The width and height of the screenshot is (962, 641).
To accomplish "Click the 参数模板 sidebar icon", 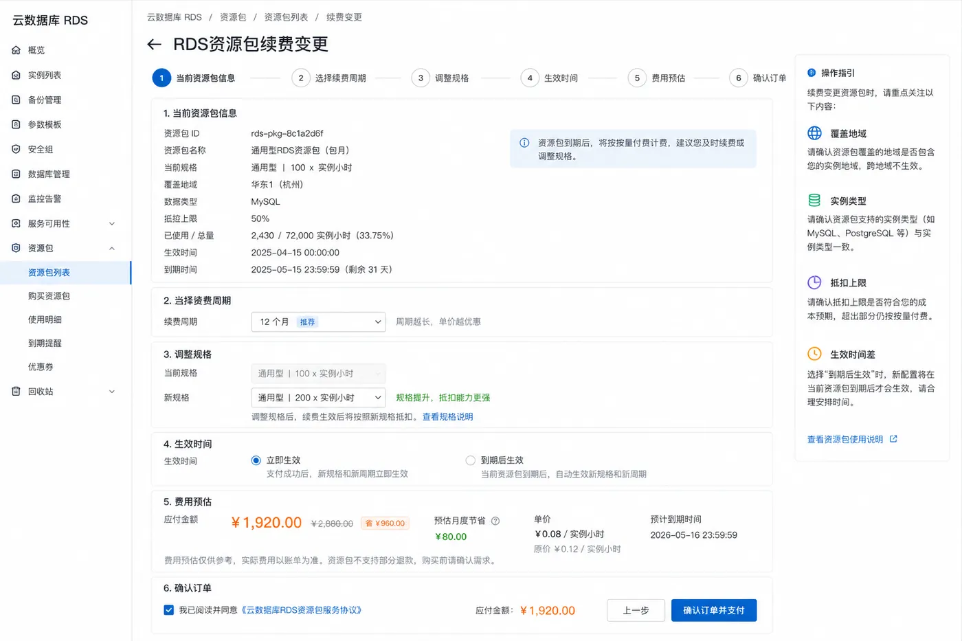I will (x=16, y=124).
